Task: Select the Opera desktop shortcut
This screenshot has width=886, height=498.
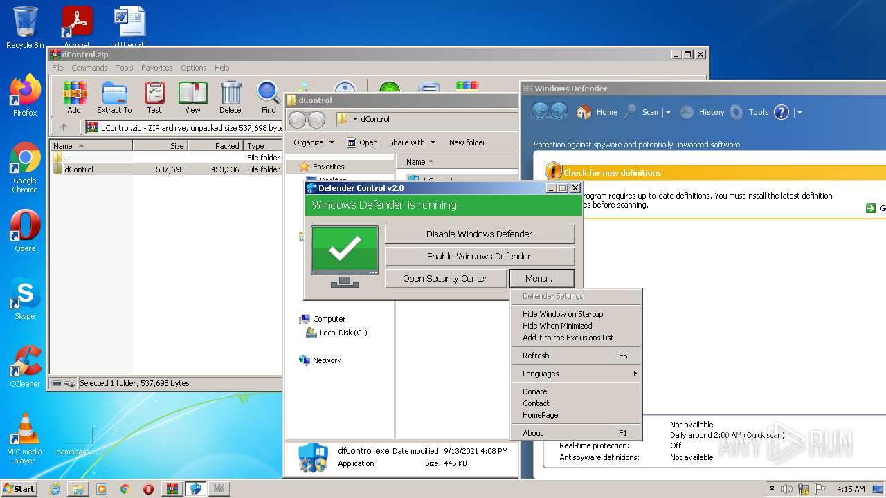Action: (x=25, y=232)
